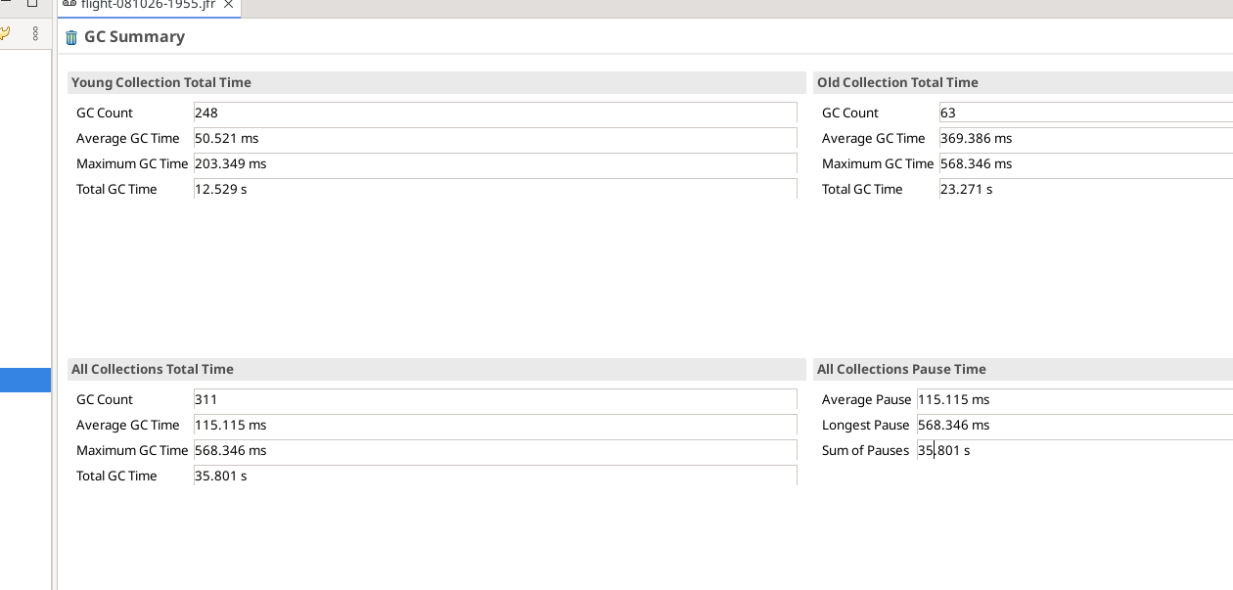Click Average GC Time label under All Collections
The image size is (1233, 590).
point(128,425)
